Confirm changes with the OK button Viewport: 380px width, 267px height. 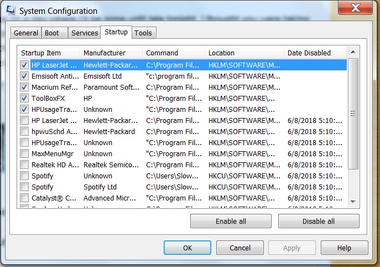[x=188, y=248]
